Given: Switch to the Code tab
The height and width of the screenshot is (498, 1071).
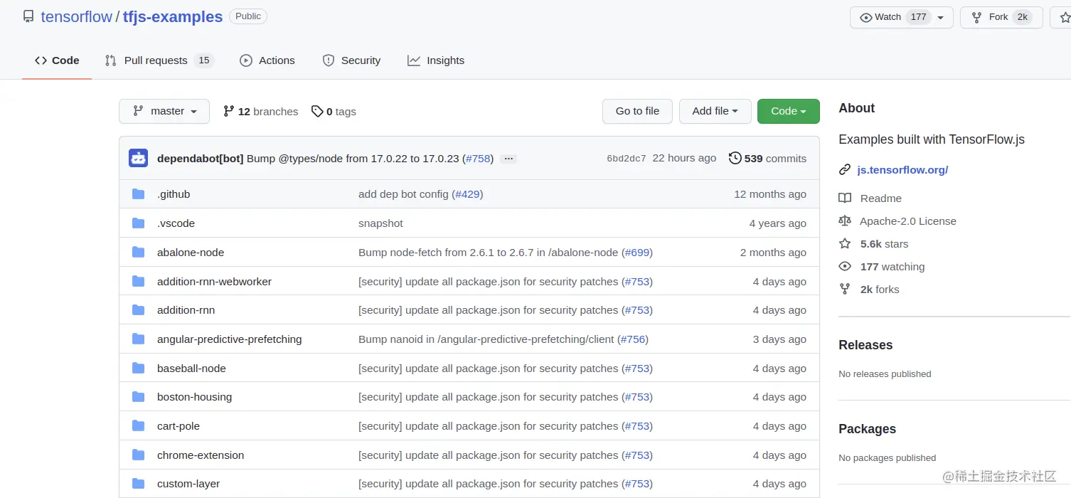Looking at the screenshot, I should (57, 60).
